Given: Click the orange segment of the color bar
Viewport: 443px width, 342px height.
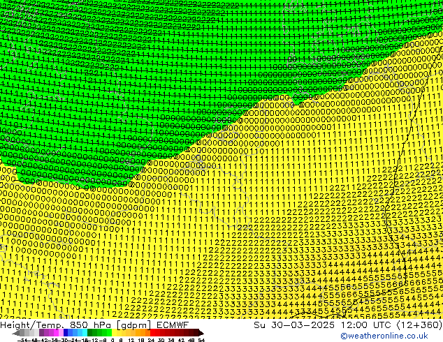Looking at the screenshot, I should coord(141,332).
